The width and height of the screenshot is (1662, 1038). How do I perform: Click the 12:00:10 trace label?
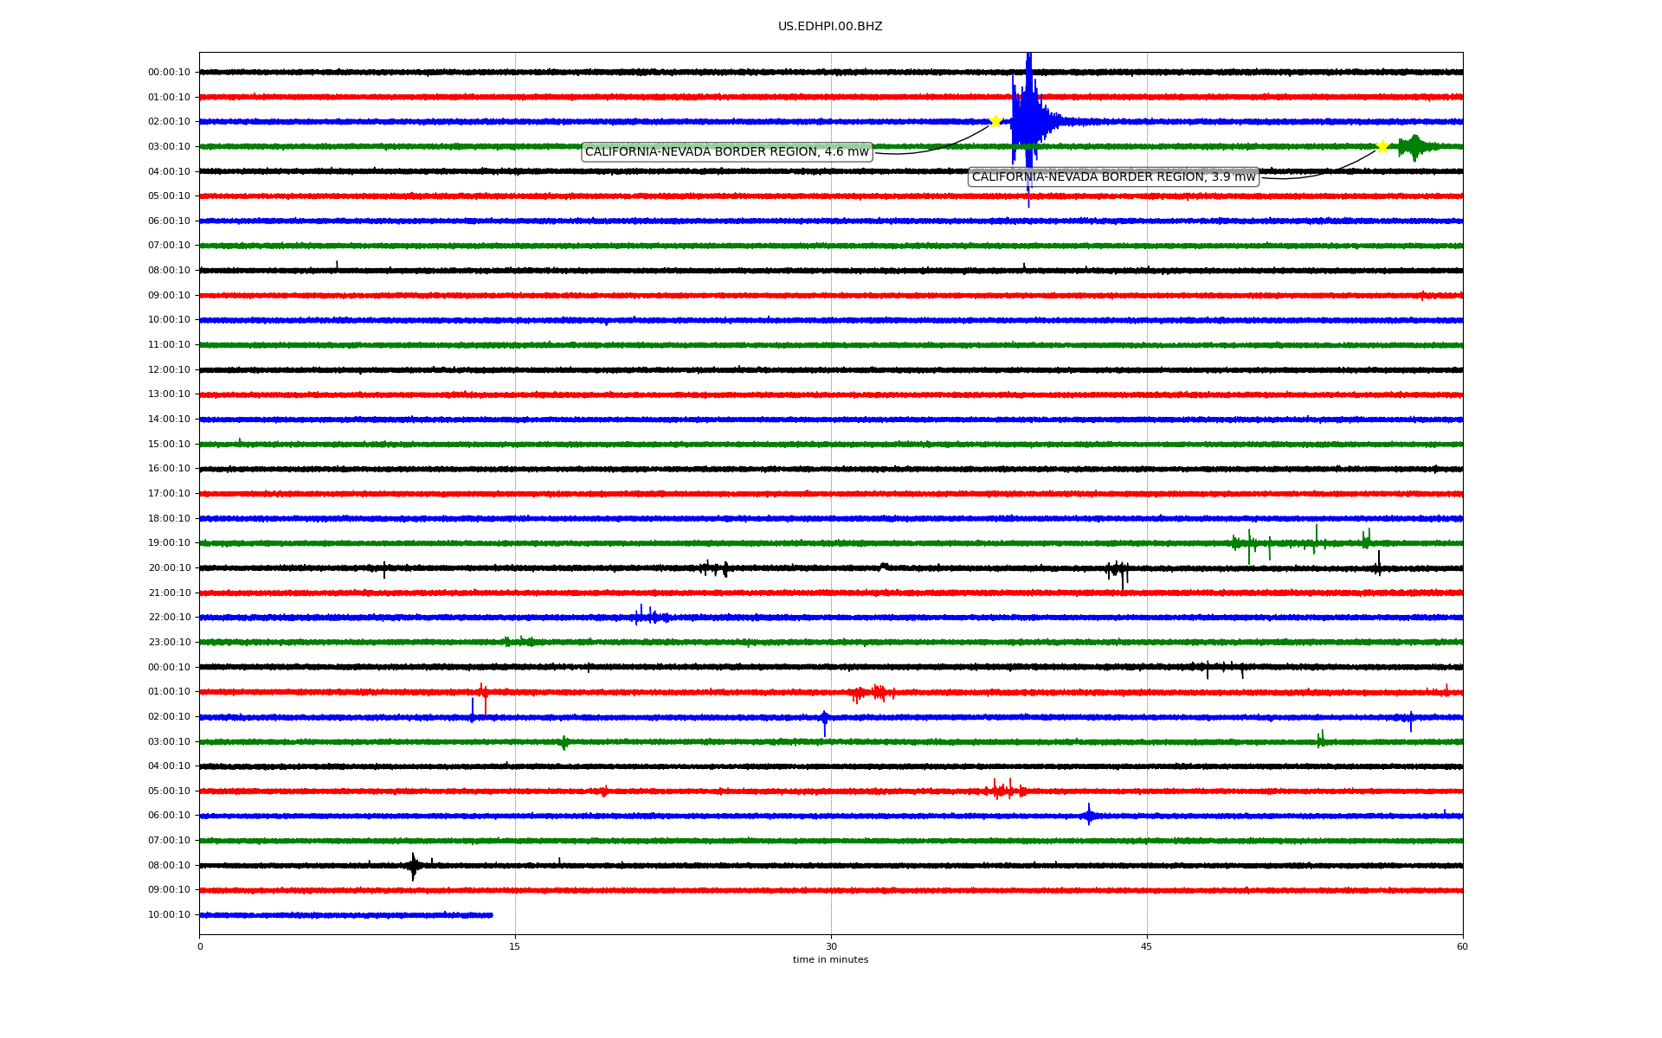pos(169,370)
